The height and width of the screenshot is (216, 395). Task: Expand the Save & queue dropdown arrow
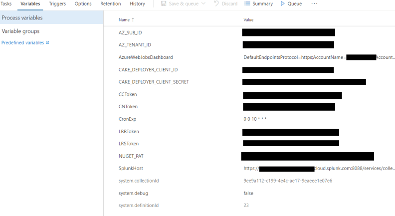(x=203, y=3)
